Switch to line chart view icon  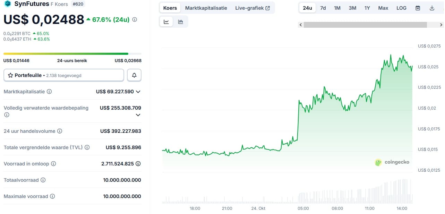click(x=166, y=22)
